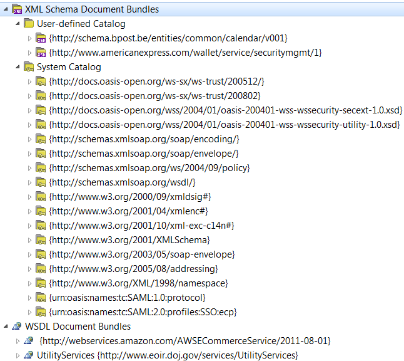Viewport: 404px width, 361px height.
Task: Click the WSDL icon beside AWSECommerceService entry
Action: click(x=29, y=341)
